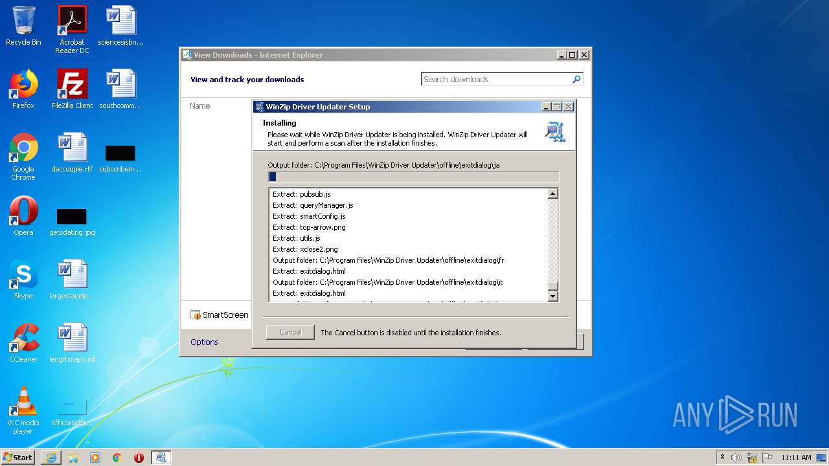Launch Skype desktop shortcut
Viewport: 829px width, 466px height.
23,280
